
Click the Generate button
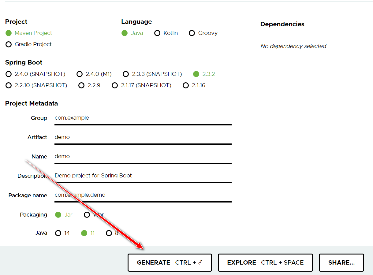[170, 262]
